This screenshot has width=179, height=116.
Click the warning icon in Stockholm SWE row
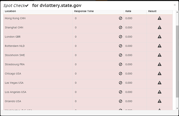click(160, 55)
